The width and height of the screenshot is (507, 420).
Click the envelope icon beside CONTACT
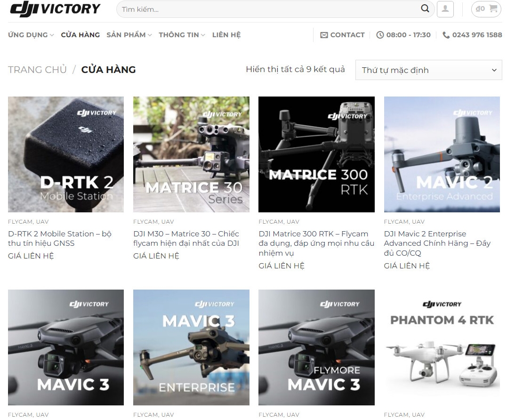[x=324, y=35]
